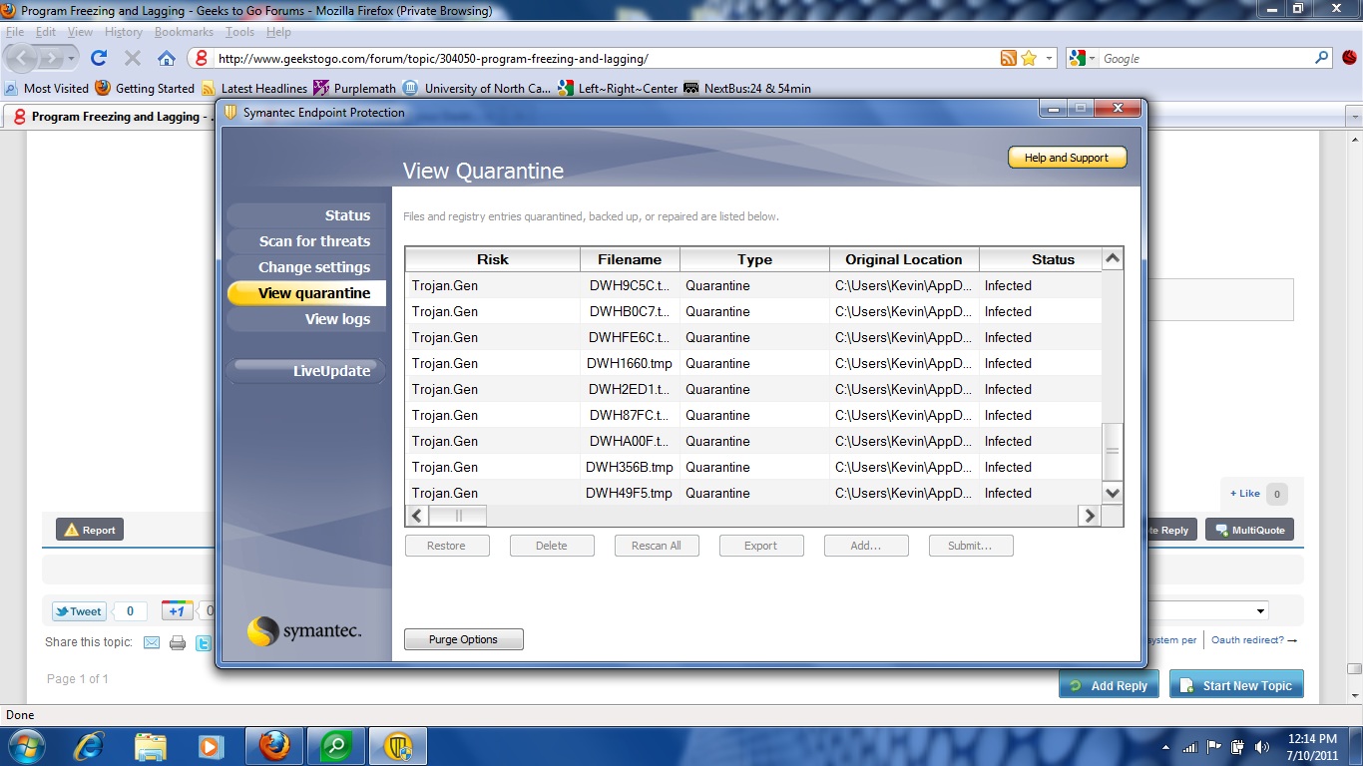Select the DWH356B.tmp quarantine row
This screenshot has height=766, width=1363.
(753, 467)
